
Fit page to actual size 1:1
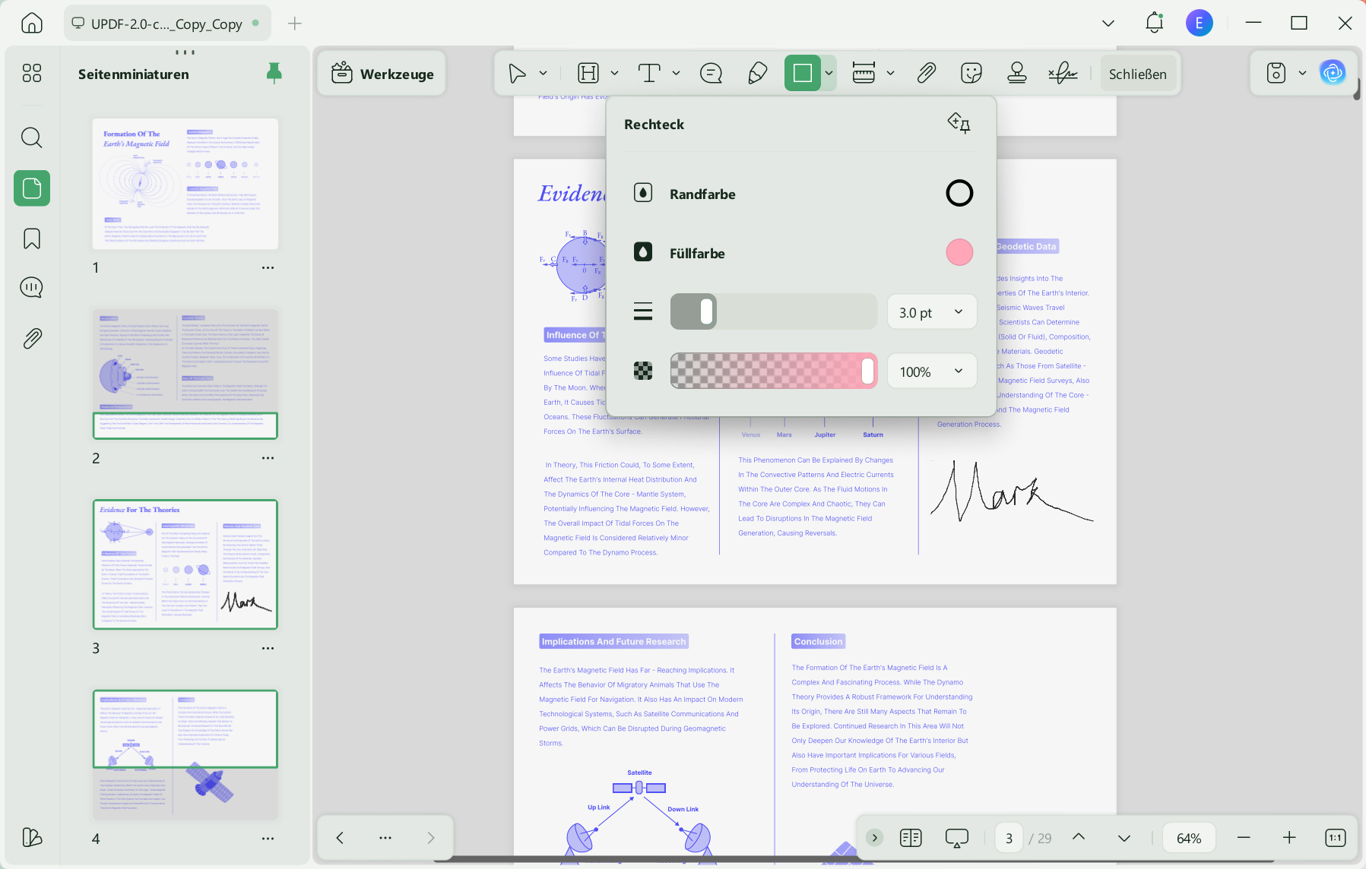click(x=1336, y=838)
